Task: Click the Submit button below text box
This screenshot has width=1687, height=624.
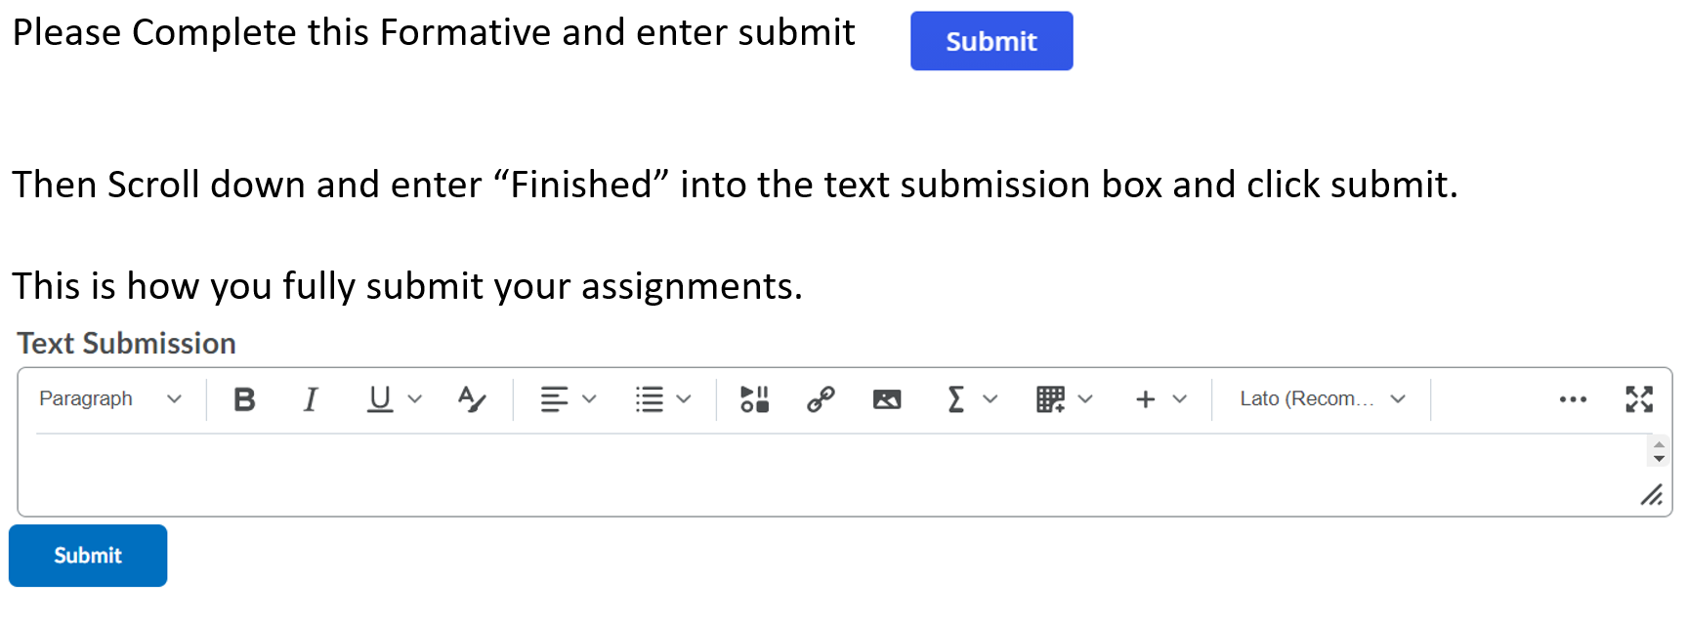Action: [x=88, y=556]
